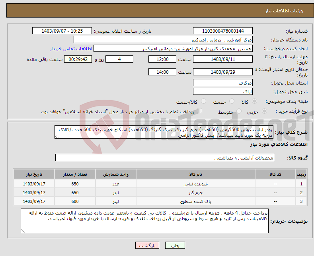Click the deadline time field 12:00
The height and width of the screenshot is (256, 314).
(162, 59)
